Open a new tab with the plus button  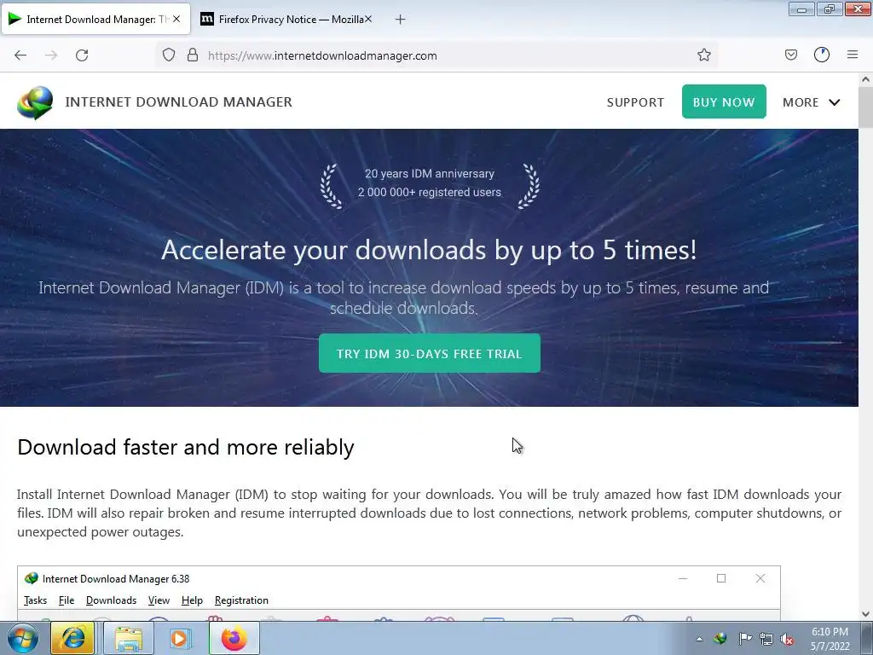pos(401,20)
